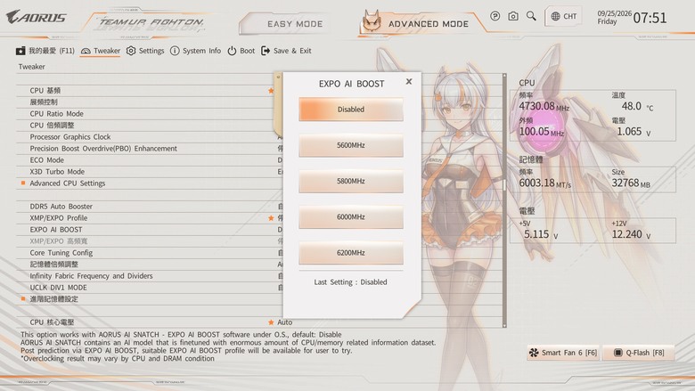Choose 5600MHz option
The image size is (695, 391).
(350, 145)
